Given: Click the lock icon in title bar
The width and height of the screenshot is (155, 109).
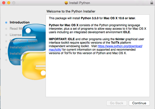Looking at the screenshot, I should click(152, 3).
